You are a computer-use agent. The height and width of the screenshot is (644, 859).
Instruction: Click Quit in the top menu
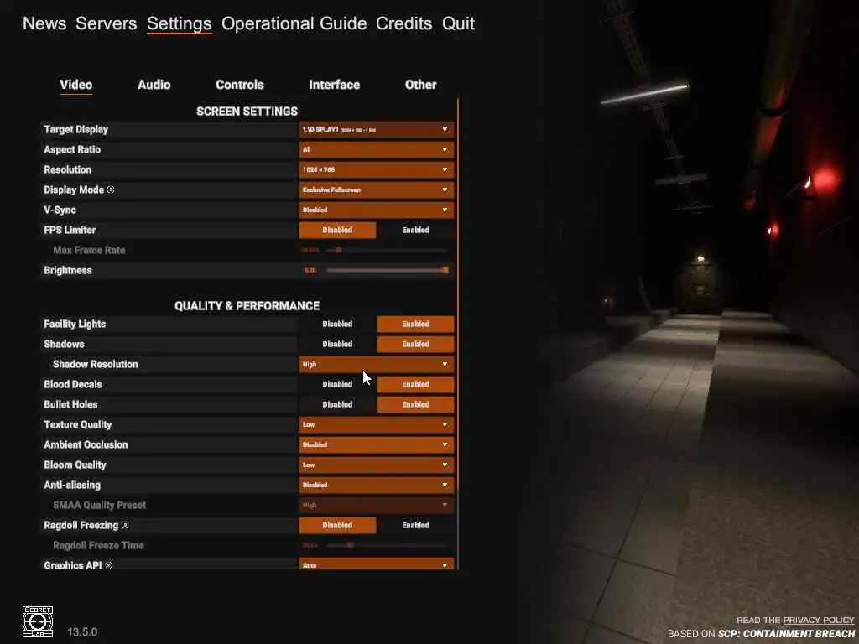click(x=459, y=23)
